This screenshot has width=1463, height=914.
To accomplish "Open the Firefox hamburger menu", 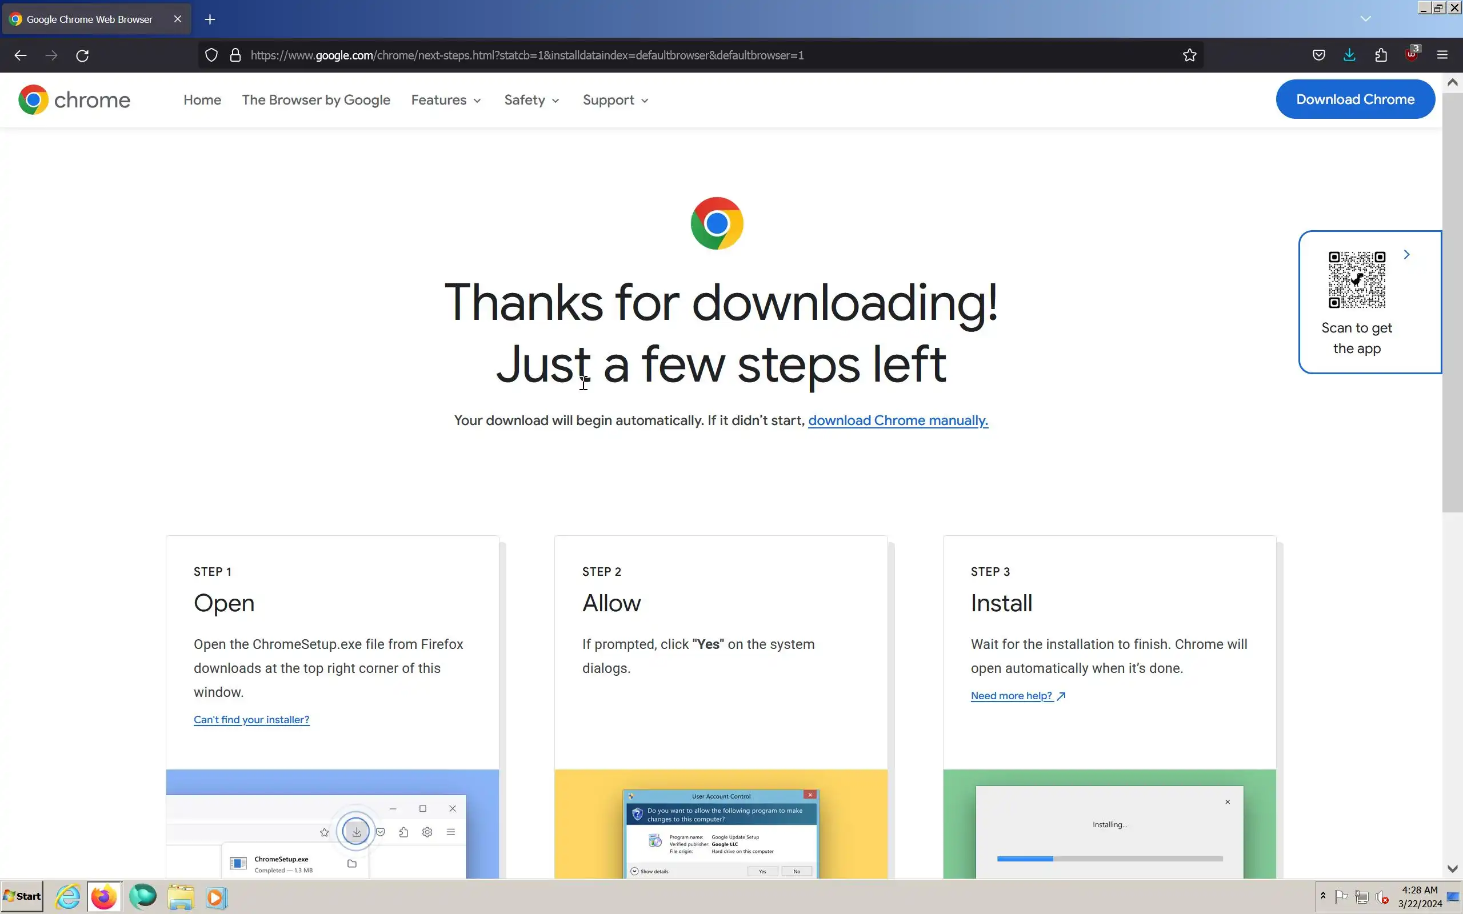I will click(1442, 55).
